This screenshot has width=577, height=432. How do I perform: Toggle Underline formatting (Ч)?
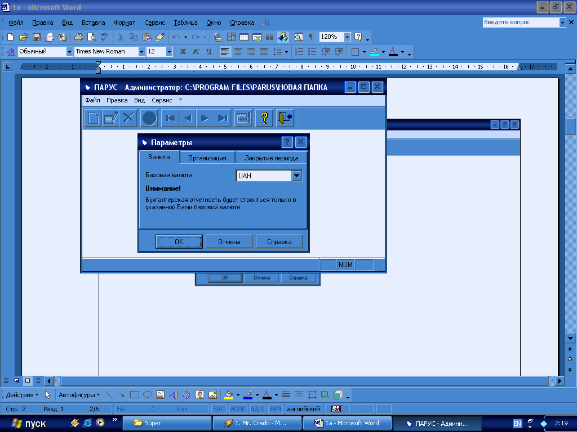[208, 51]
